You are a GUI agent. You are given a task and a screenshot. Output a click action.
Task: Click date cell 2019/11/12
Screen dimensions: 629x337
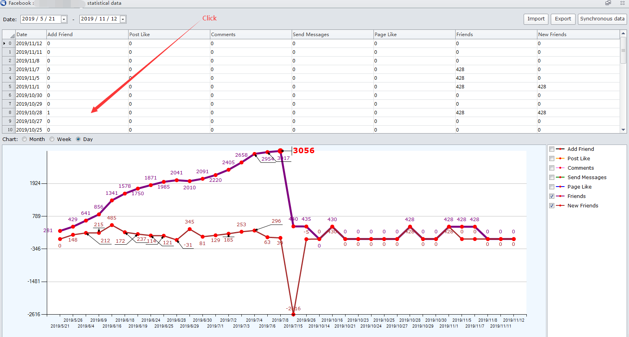[31, 44]
